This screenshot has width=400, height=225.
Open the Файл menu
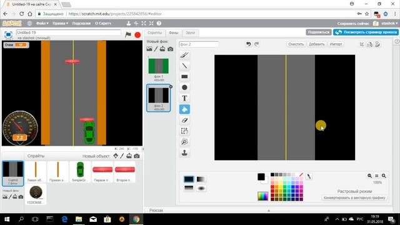(42, 23)
